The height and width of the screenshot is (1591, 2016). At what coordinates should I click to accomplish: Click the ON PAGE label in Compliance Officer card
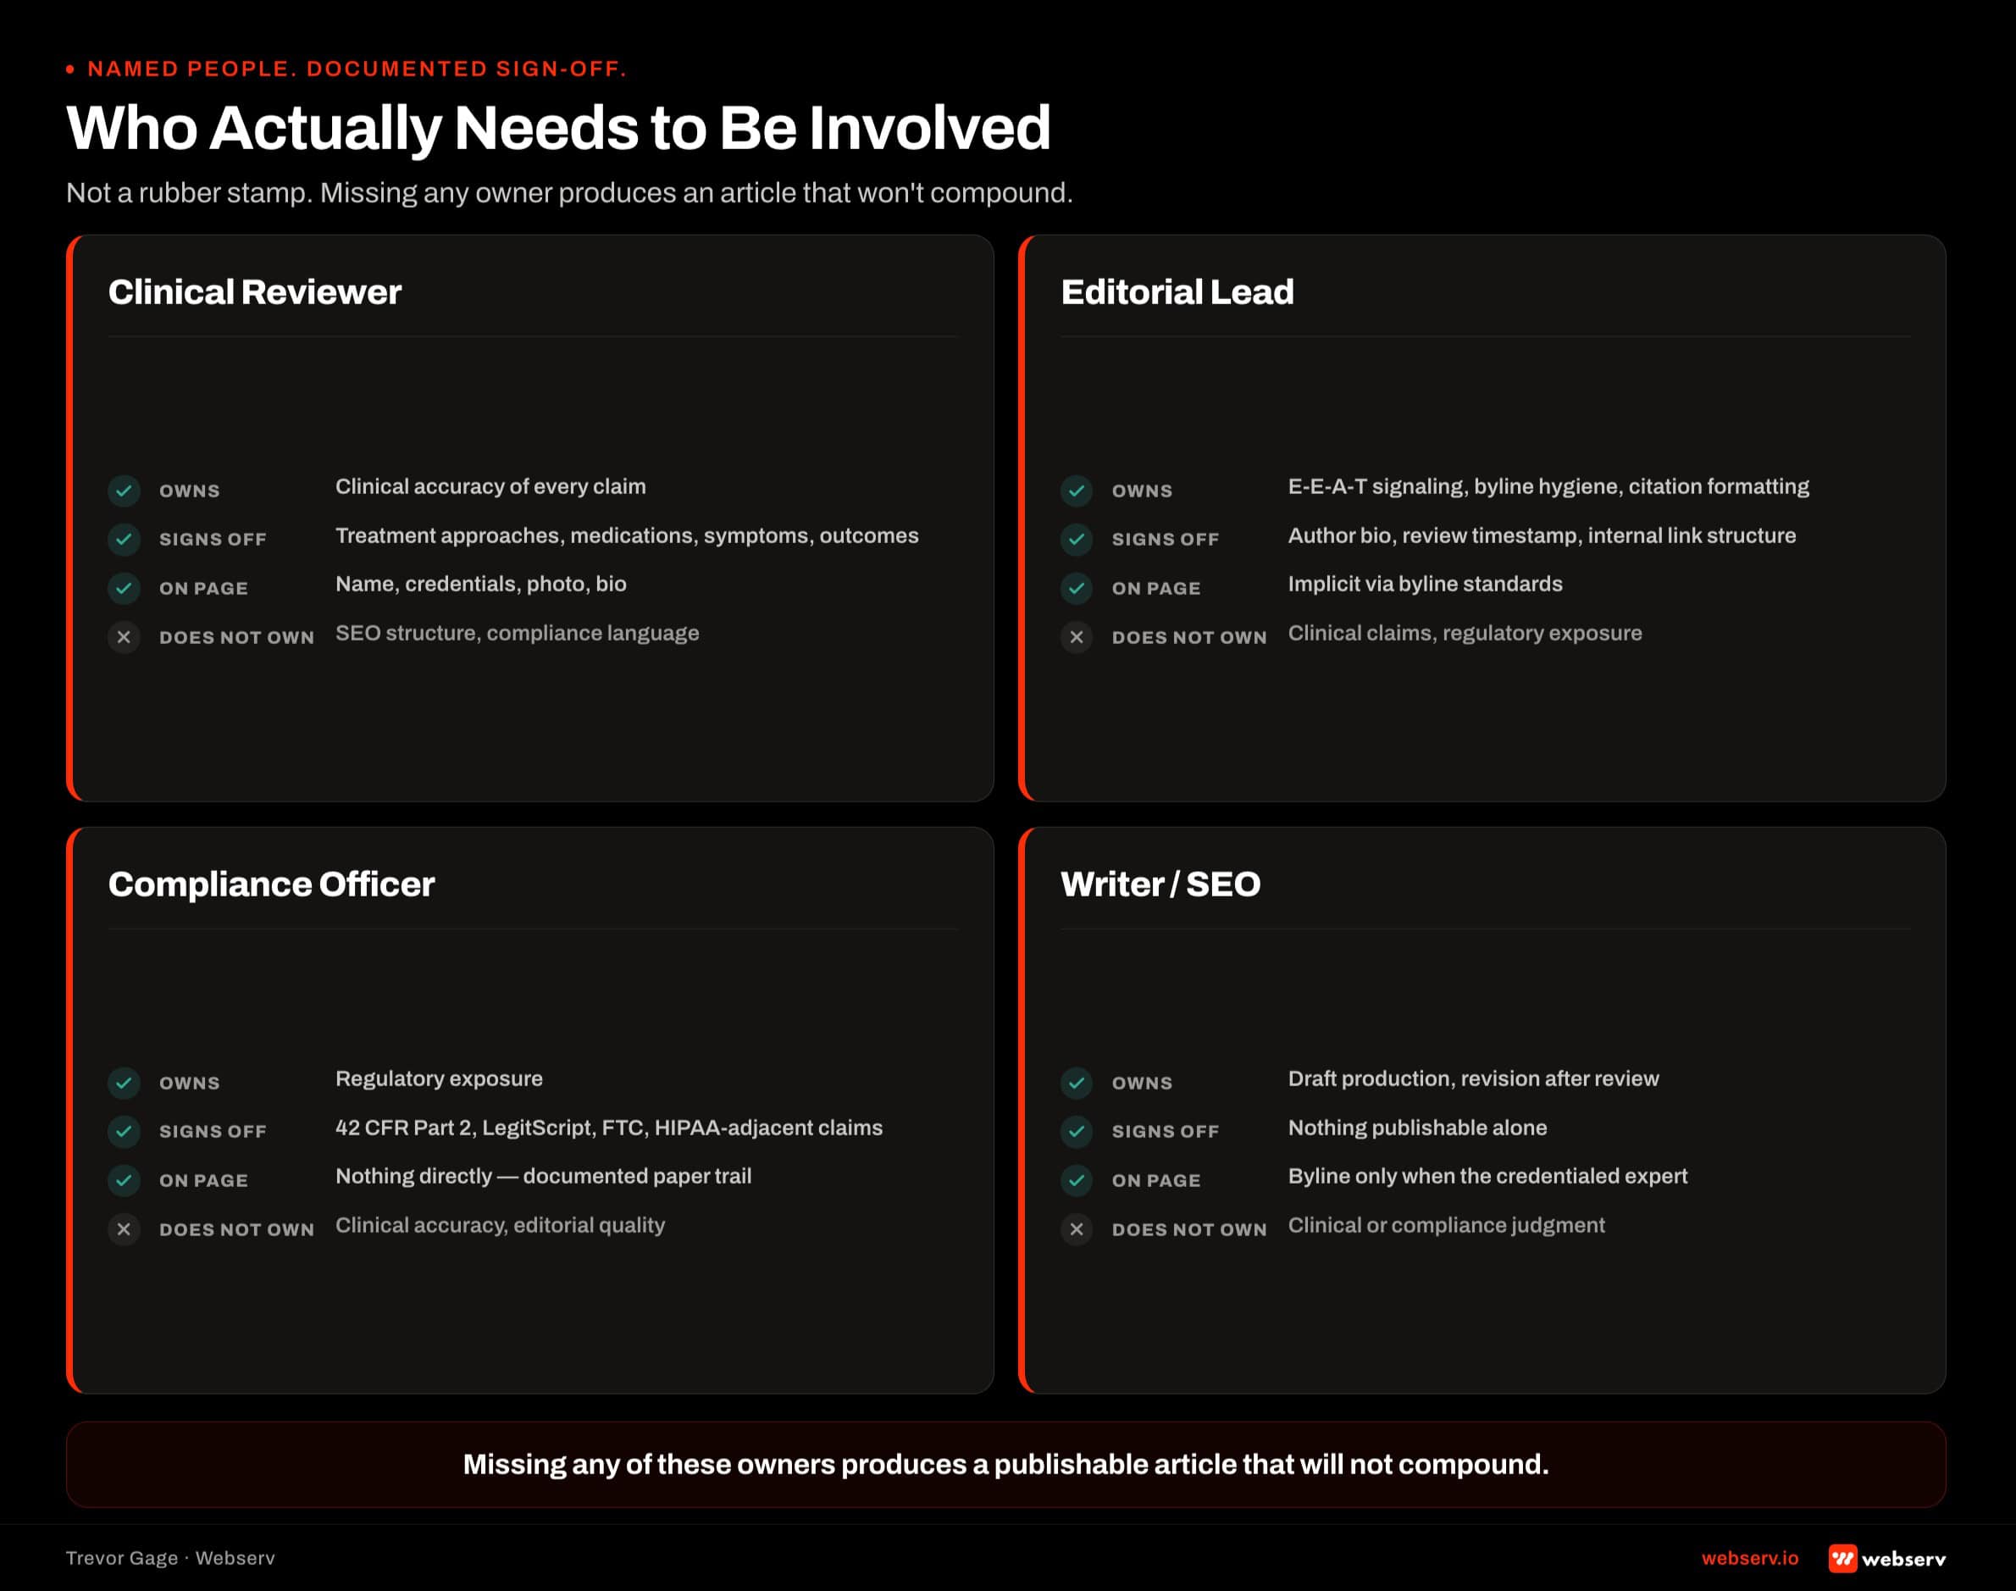pyautogui.click(x=203, y=1181)
